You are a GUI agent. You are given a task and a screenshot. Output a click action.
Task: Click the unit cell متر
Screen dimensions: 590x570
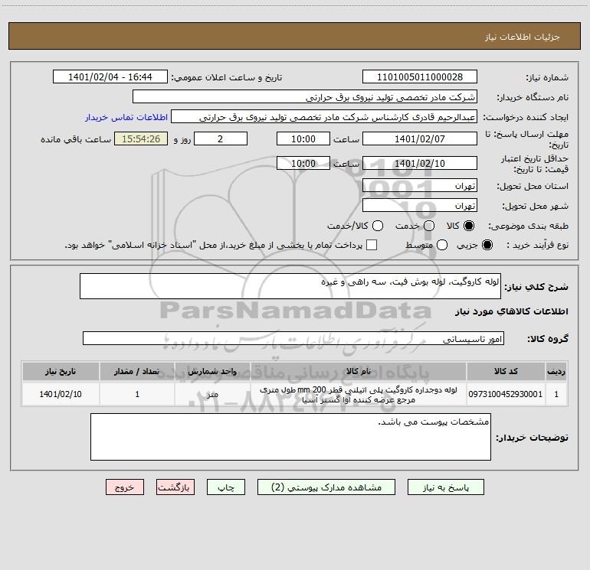click(212, 394)
